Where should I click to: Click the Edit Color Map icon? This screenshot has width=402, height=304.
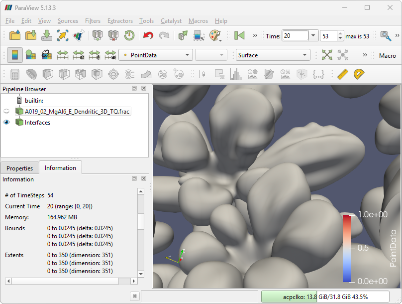pos(30,55)
